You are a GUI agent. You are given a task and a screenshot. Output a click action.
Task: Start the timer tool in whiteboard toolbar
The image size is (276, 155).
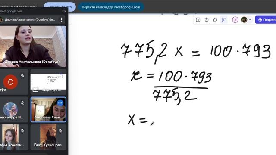coord(207,20)
